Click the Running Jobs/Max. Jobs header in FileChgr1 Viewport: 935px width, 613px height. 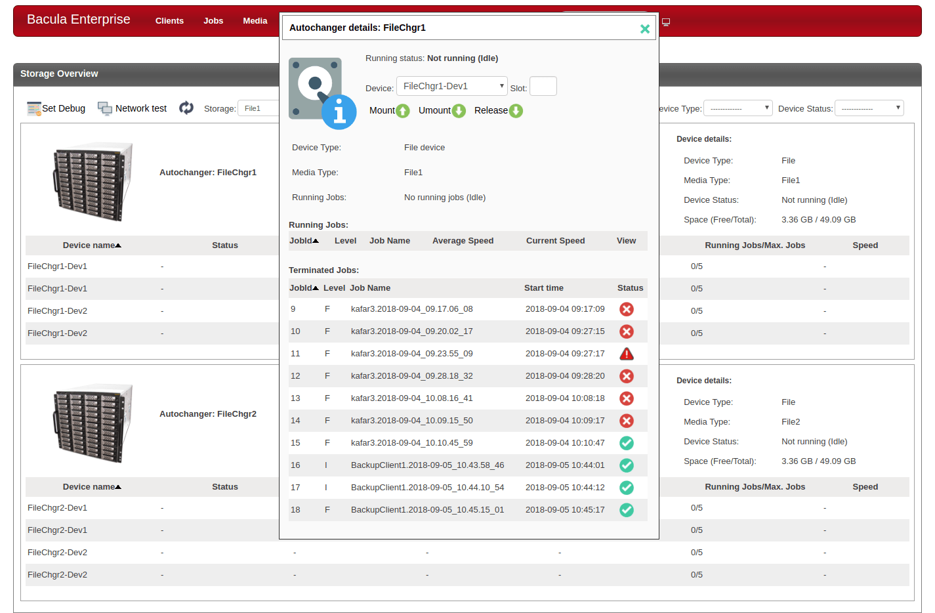tap(755, 245)
